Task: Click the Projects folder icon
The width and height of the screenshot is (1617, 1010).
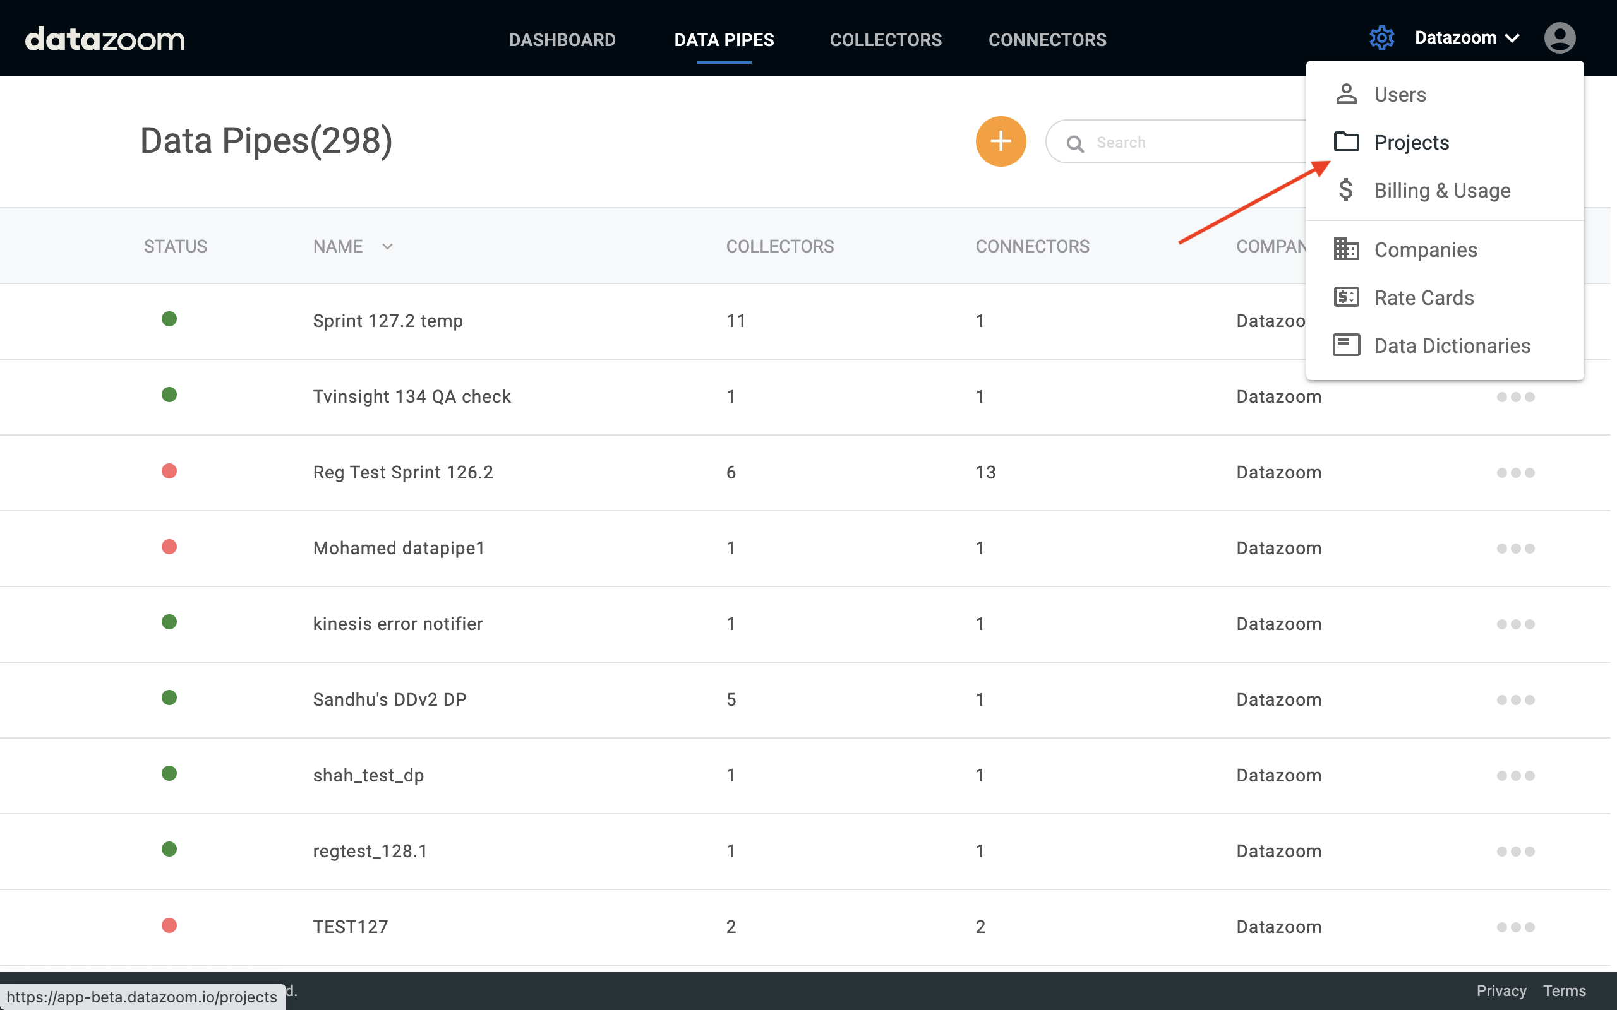Action: point(1346,141)
